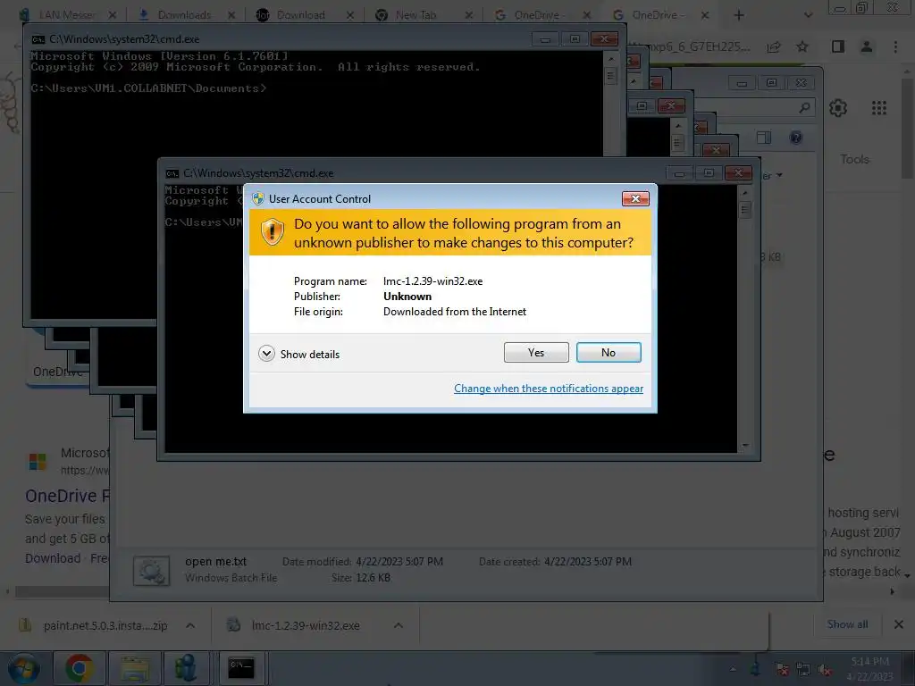Open a new Chrome tab with plus button
The width and height of the screenshot is (915, 686).
click(x=739, y=15)
